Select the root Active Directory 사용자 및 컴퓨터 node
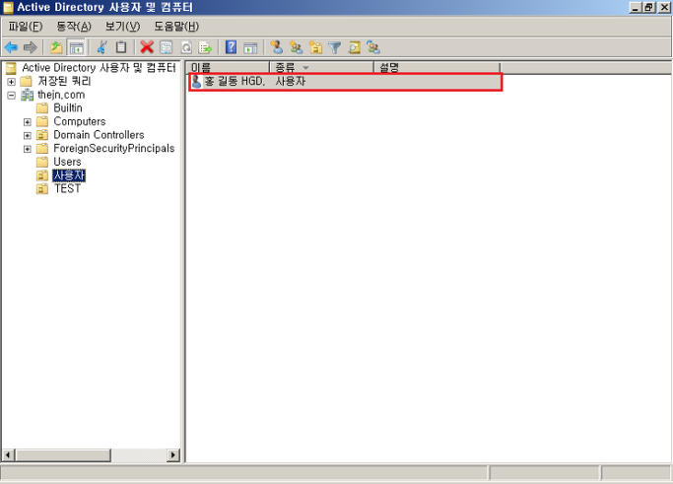Image resolution: width=673 pixels, height=484 pixels. coord(99,68)
